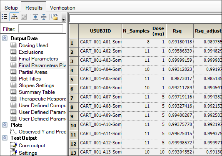
Task: Open Observed Y and Predicted plot
Action: pos(42,132)
